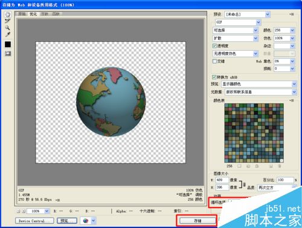Click the white swatch in color table

tap(281, 160)
